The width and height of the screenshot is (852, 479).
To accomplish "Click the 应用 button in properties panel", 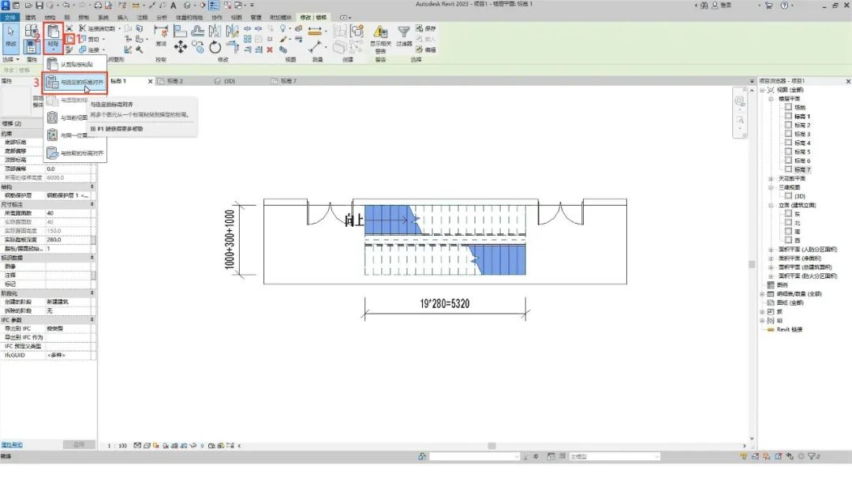I will [79, 445].
